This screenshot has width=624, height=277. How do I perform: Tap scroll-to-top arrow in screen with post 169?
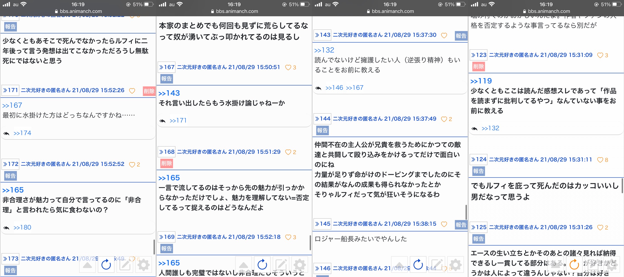pyautogui.click(x=243, y=265)
